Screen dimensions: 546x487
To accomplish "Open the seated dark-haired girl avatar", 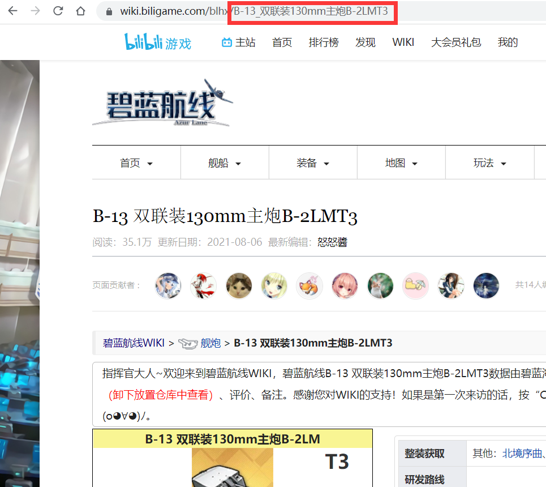I will click(451, 286).
